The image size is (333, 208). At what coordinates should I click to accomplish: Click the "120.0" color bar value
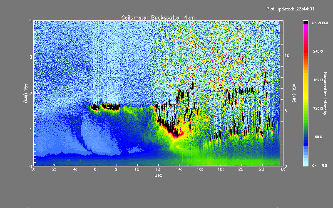click(x=318, y=108)
